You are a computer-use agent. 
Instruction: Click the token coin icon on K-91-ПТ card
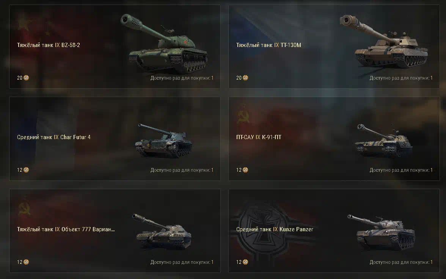[245, 170]
